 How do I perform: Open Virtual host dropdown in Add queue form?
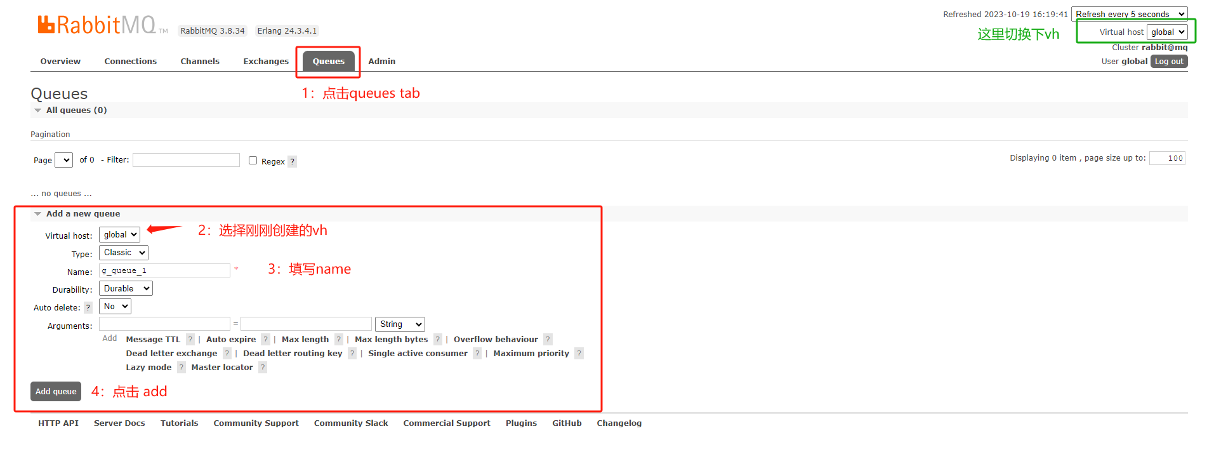pyautogui.click(x=119, y=234)
